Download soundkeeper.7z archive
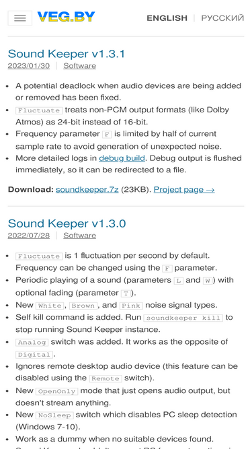The height and width of the screenshot is (449, 252). pyautogui.click(x=87, y=190)
